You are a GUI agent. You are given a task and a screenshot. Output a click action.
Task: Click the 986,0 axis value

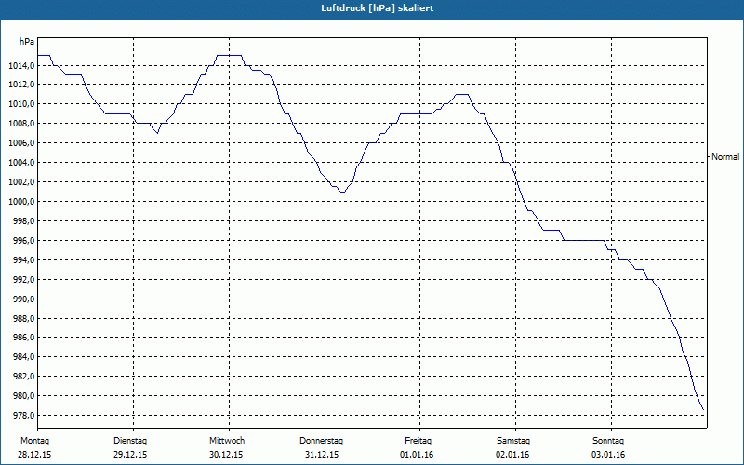(x=23, y=338)
